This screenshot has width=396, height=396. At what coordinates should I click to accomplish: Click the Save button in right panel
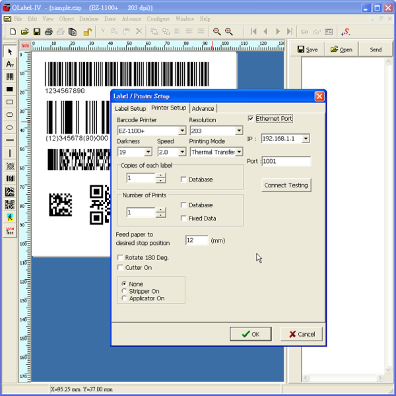[308, 49]
